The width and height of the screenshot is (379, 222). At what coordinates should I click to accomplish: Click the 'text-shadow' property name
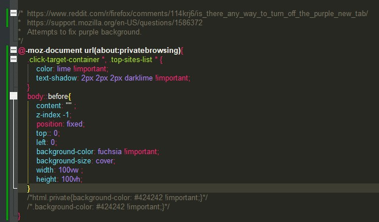tap(57, 78)
